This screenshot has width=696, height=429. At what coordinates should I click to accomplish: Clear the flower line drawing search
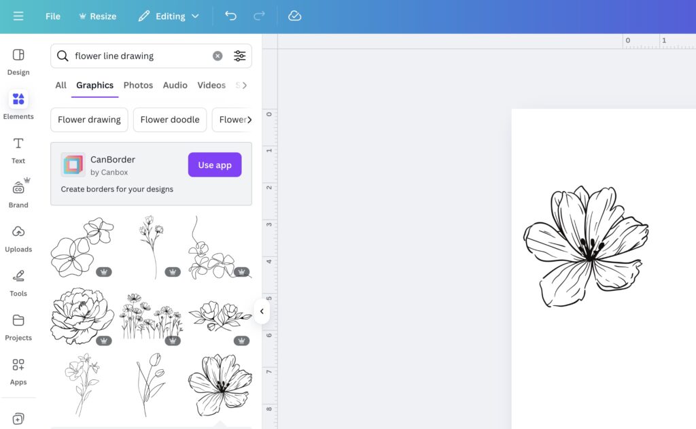(217, 56)
